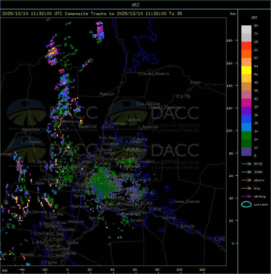Pick the magenta swatch in the dBZ scale
The image size is (271, 274).
click(x=246, y=103)
